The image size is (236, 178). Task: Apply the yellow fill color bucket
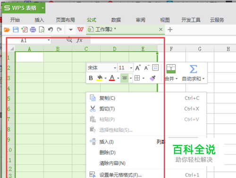[100, 78]
